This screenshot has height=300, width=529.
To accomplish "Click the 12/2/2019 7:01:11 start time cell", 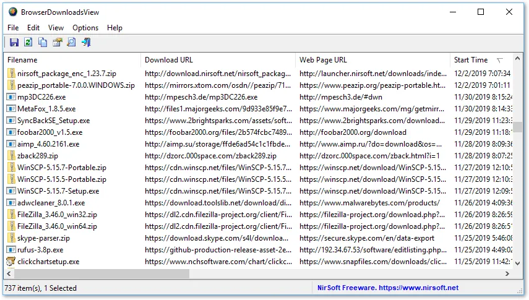I will coord(482,85).
